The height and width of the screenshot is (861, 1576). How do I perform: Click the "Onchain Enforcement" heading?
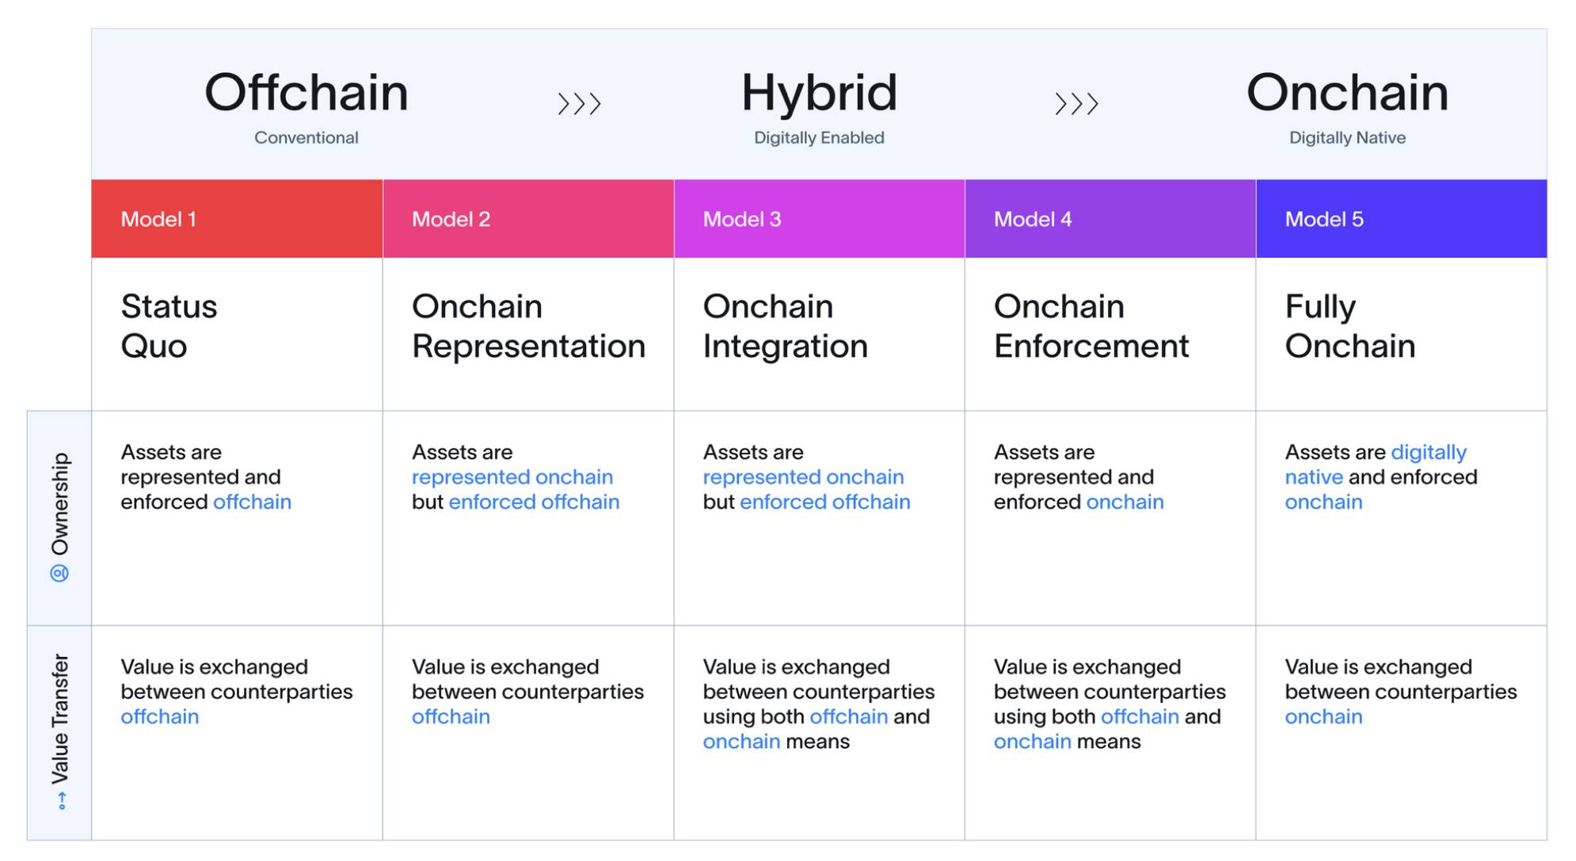click(1091, 326)
